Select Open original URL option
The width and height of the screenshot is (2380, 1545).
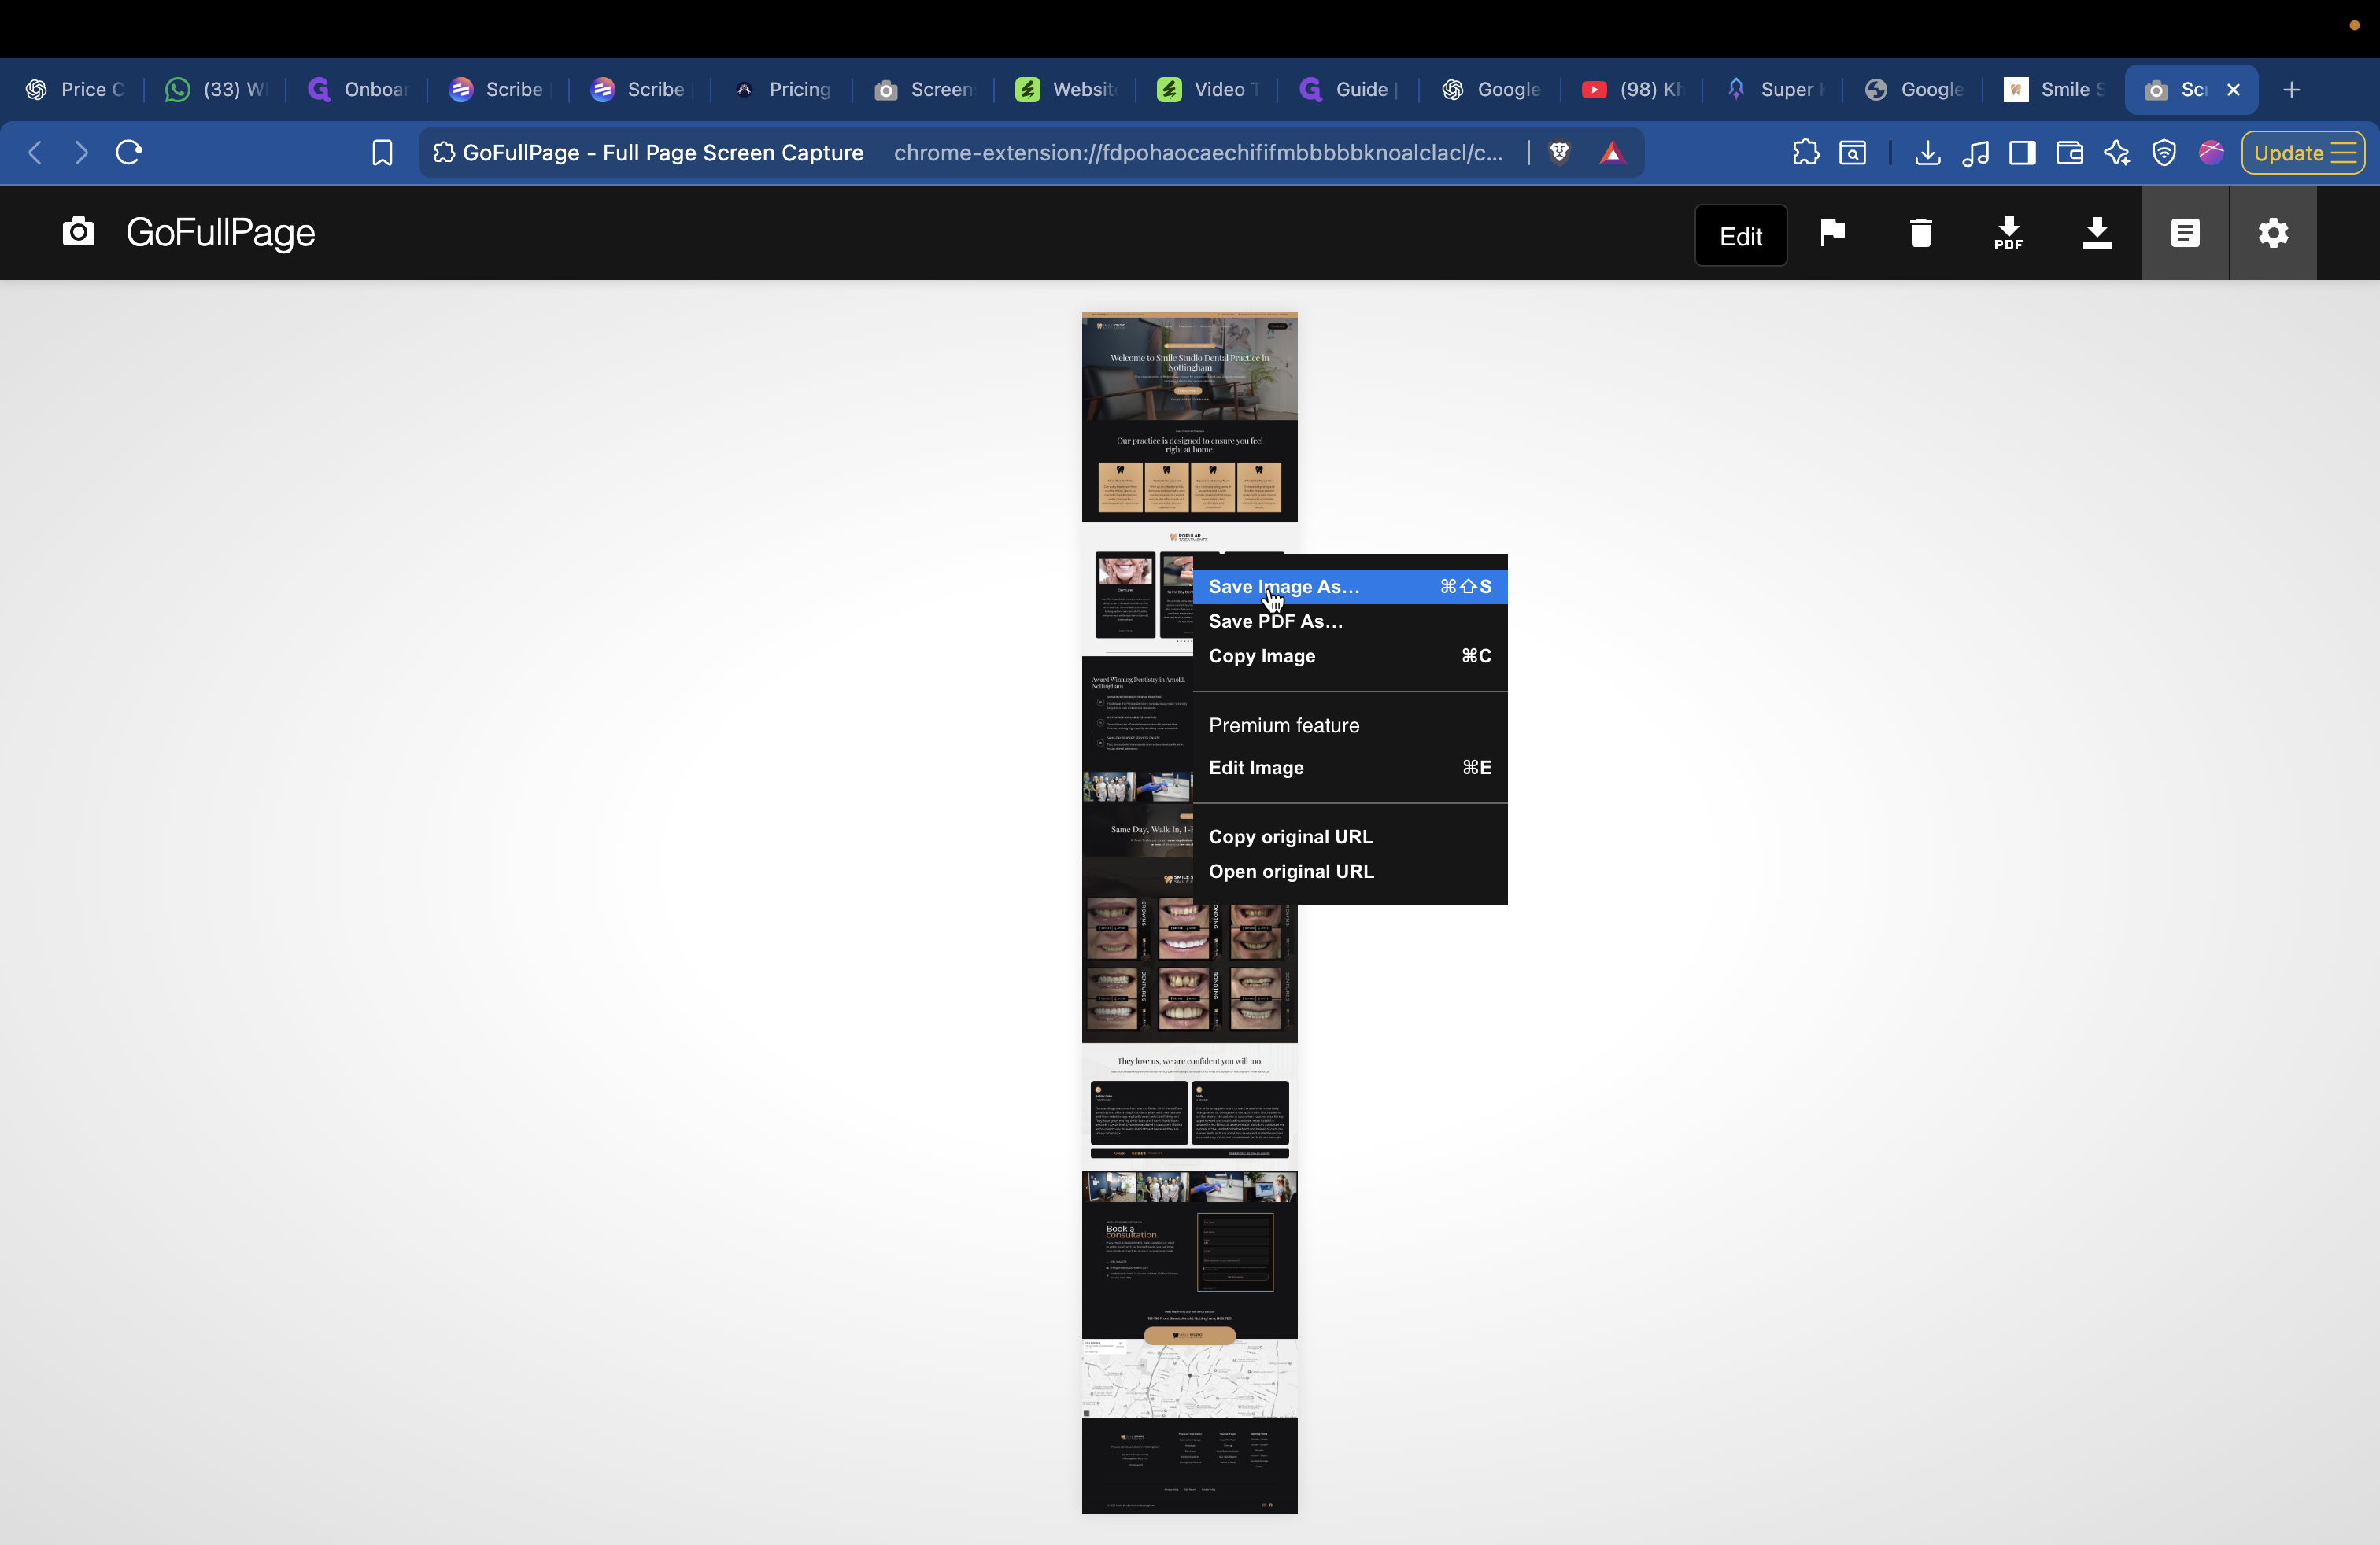(1291, 870)
